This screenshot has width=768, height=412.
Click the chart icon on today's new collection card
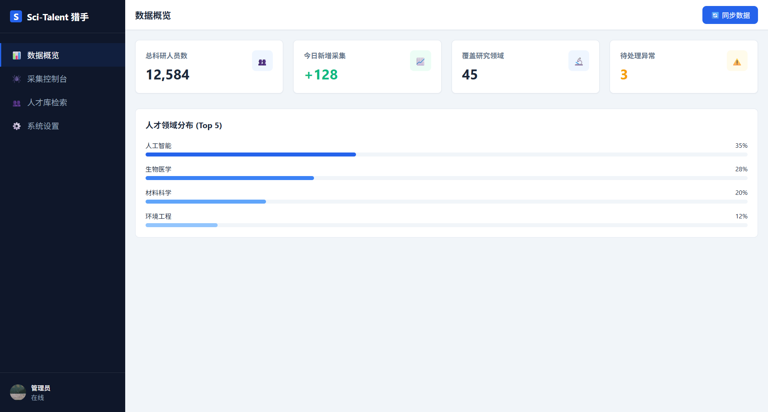click(x=420, y=61)
